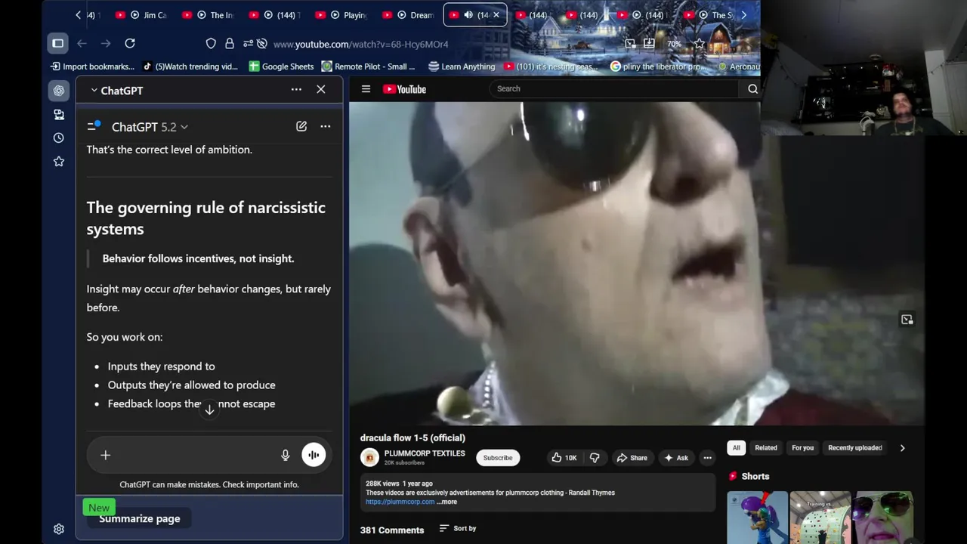Add an attachment with the plus button
The width and height of the screenshot is (967, 544).
tap(106, 455)
